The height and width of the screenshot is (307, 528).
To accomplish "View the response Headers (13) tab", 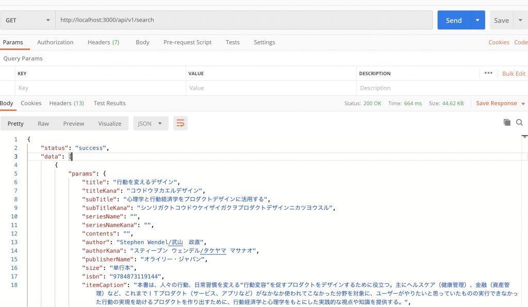I will coord(67,103).
